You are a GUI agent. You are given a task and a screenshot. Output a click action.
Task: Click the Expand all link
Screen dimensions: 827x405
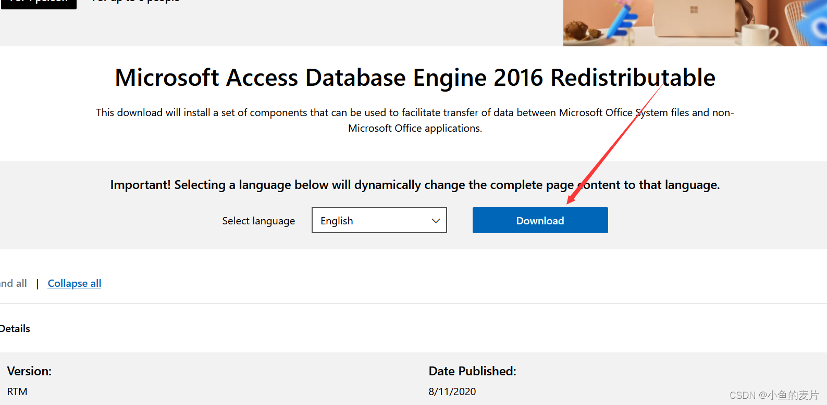13,283
